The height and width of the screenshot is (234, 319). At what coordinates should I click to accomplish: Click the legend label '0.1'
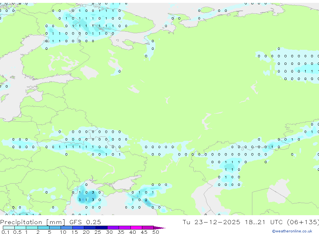[x=5, y=232]
